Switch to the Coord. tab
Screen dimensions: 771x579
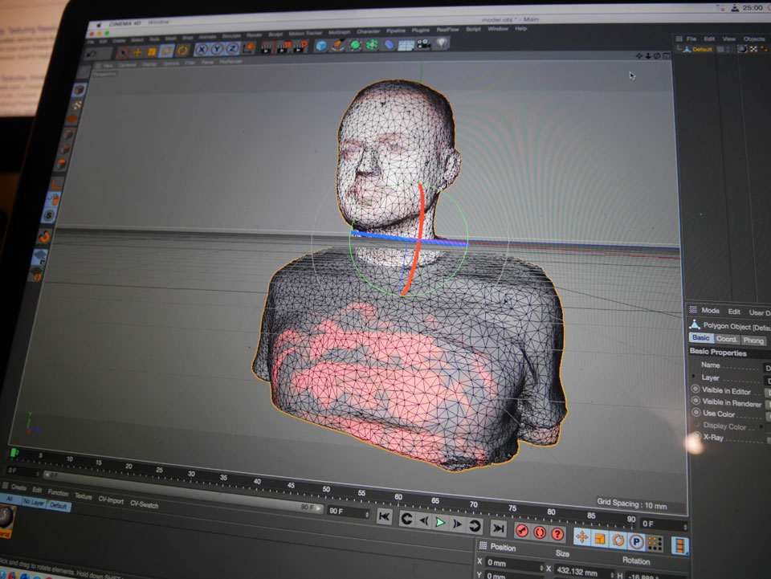726,339
